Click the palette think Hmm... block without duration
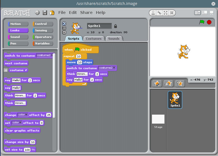 point(15,103)
